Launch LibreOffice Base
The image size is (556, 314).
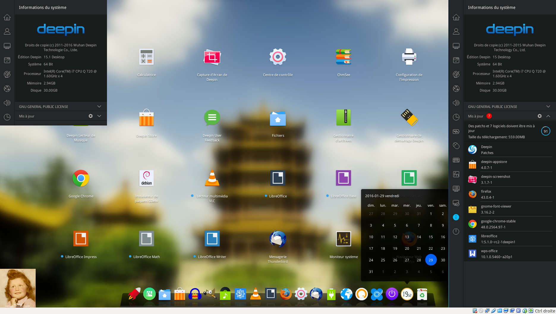pyautogui.click(x=344, y=178)
